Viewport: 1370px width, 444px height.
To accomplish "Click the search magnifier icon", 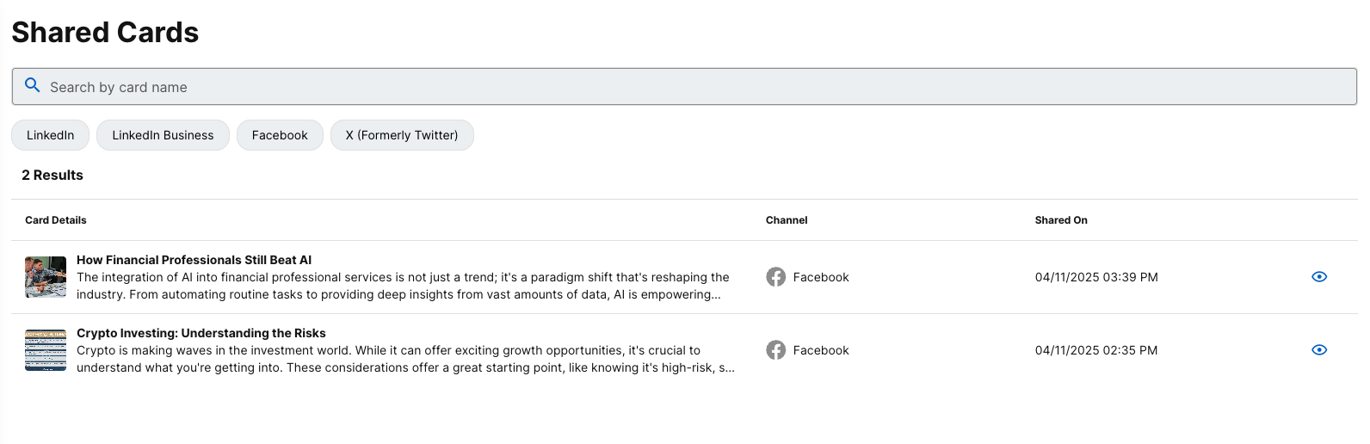I will tap(33, 85).
